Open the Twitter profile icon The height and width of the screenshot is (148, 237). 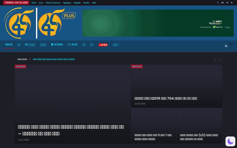pyautogui.click(x=231, y=3)
